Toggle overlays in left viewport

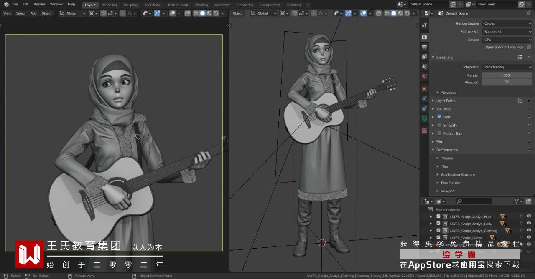(172, 13)
